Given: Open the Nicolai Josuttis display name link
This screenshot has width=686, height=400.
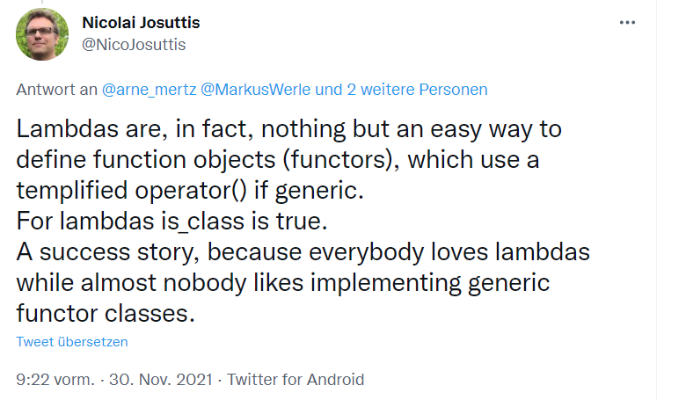Looking at the screenshot, I should (141, 23).
